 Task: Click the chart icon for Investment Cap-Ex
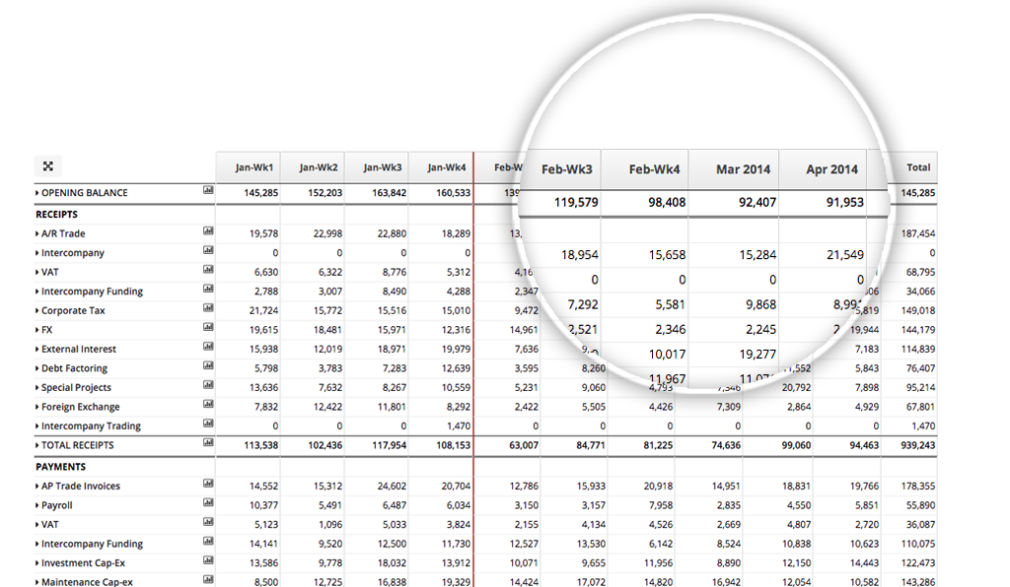[x=208, y=560]
